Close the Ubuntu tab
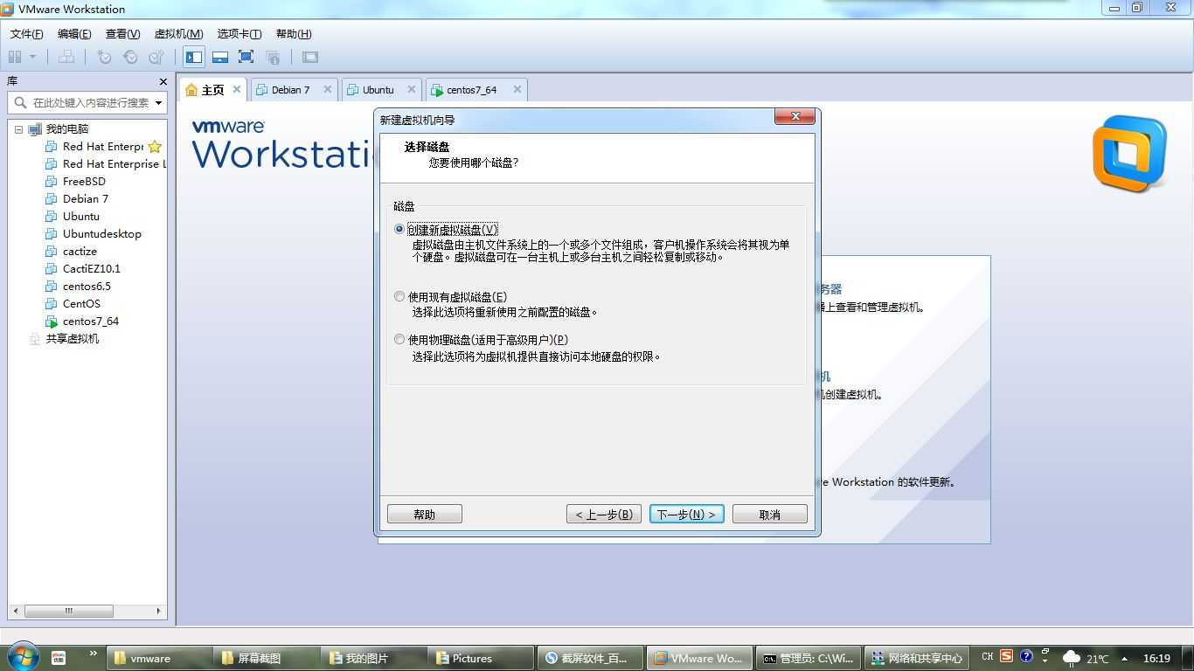 (x=412, y=89)
